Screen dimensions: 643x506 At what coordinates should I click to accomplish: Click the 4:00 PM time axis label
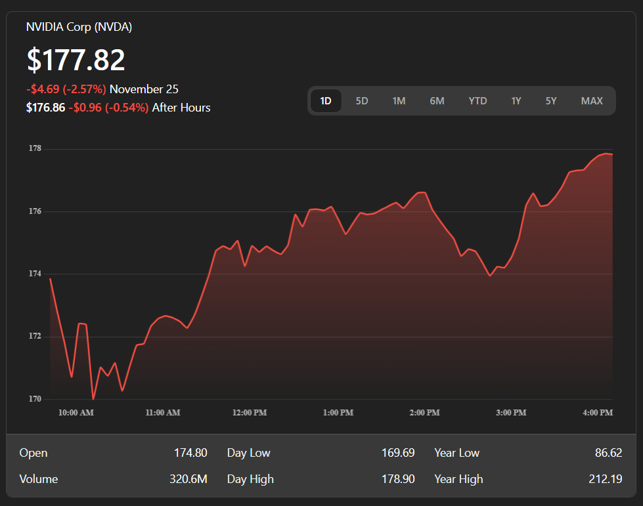(x=598, y=413)
